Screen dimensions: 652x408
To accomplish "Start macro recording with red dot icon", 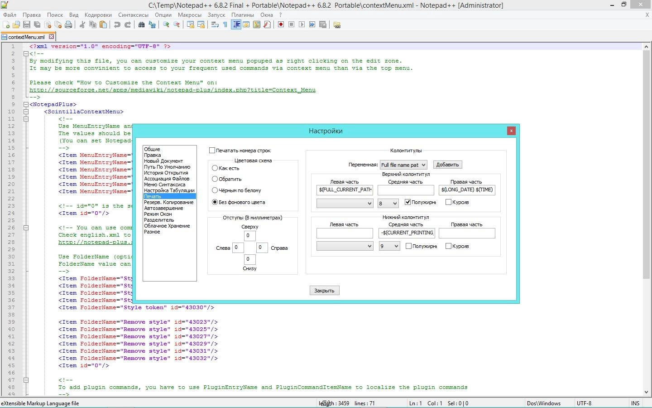I will coord(281,24).
